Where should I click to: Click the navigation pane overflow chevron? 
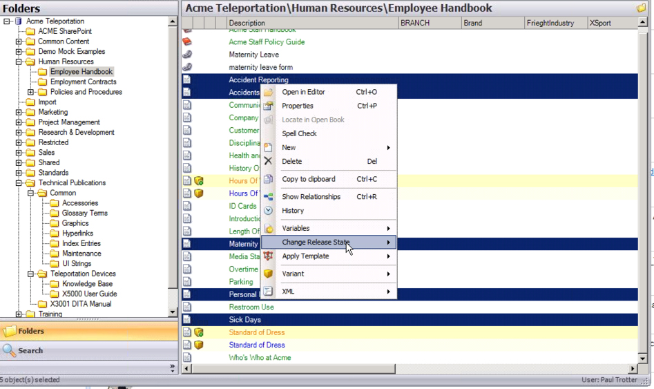point(172,368)
